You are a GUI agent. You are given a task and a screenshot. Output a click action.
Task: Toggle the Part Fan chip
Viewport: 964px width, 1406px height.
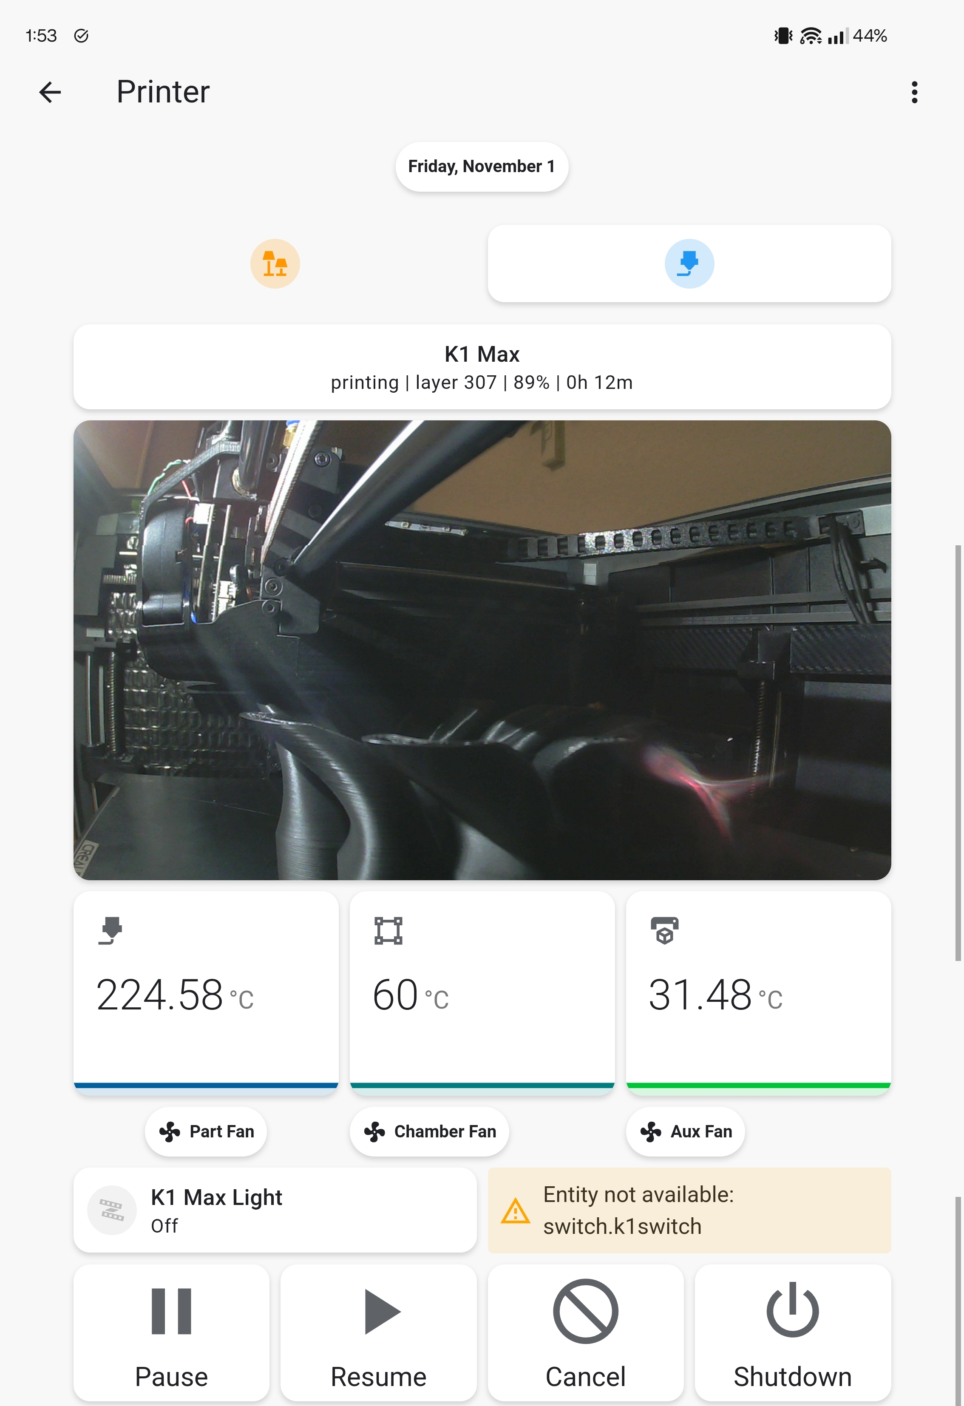point(206,1131)
